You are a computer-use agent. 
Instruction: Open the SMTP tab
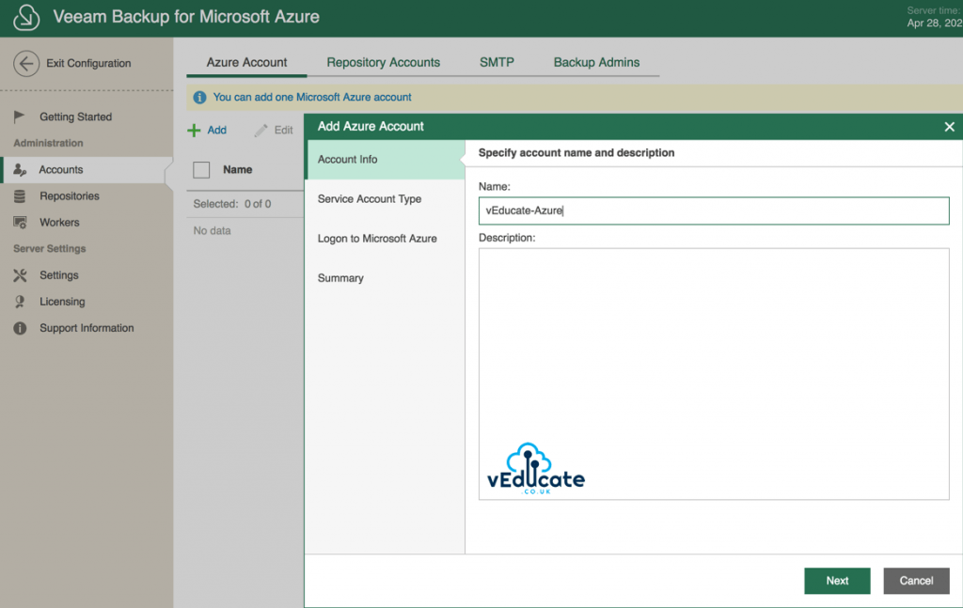tap(497, 62)
